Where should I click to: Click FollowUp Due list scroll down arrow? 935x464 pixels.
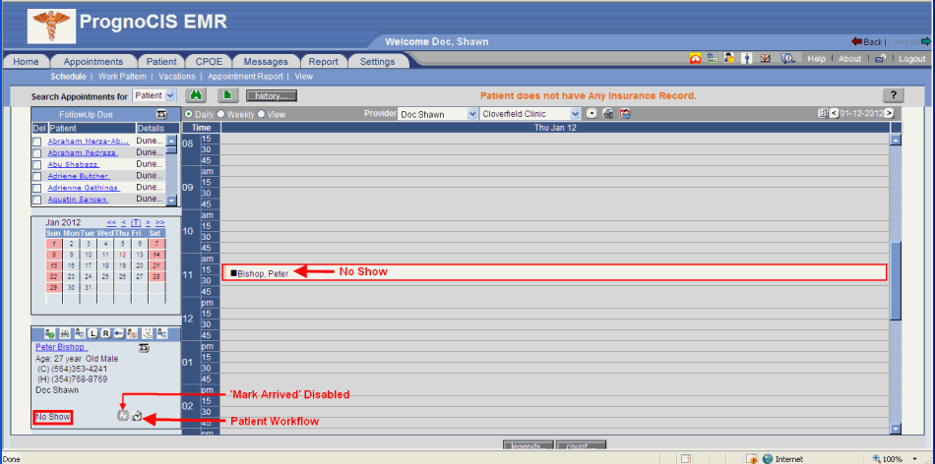point(171,201)
